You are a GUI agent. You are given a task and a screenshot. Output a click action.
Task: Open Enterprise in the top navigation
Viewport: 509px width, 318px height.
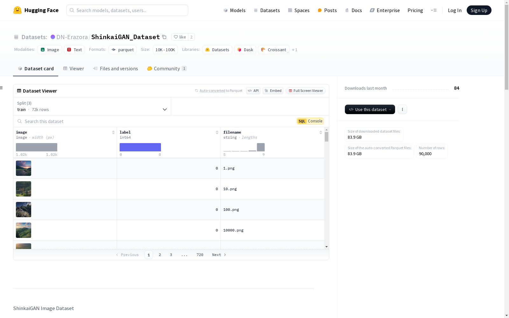click(385, 10)
